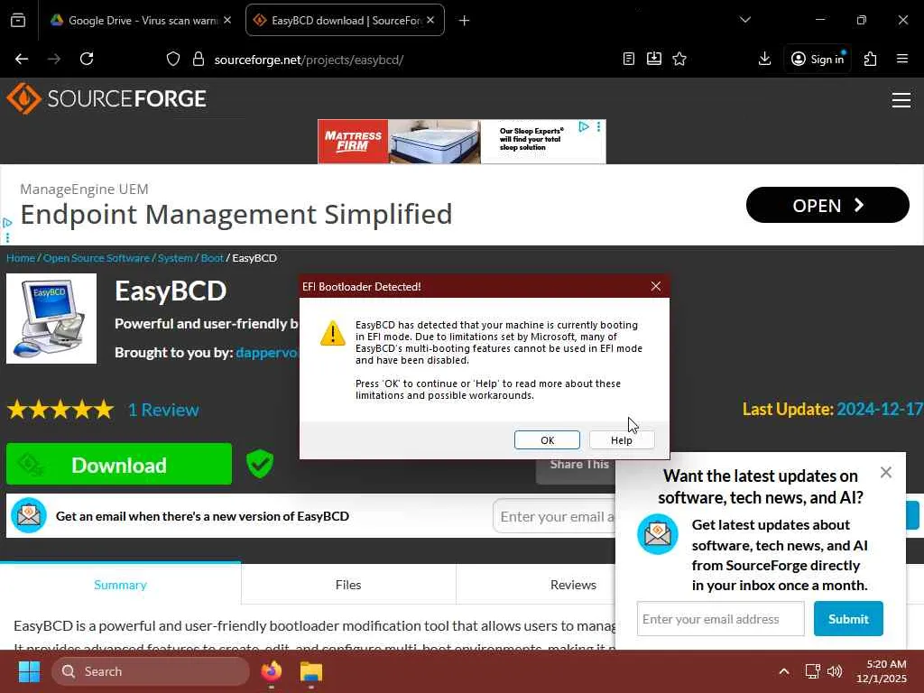
Task: Open the Windows Start menu
Action: (29, 671)
